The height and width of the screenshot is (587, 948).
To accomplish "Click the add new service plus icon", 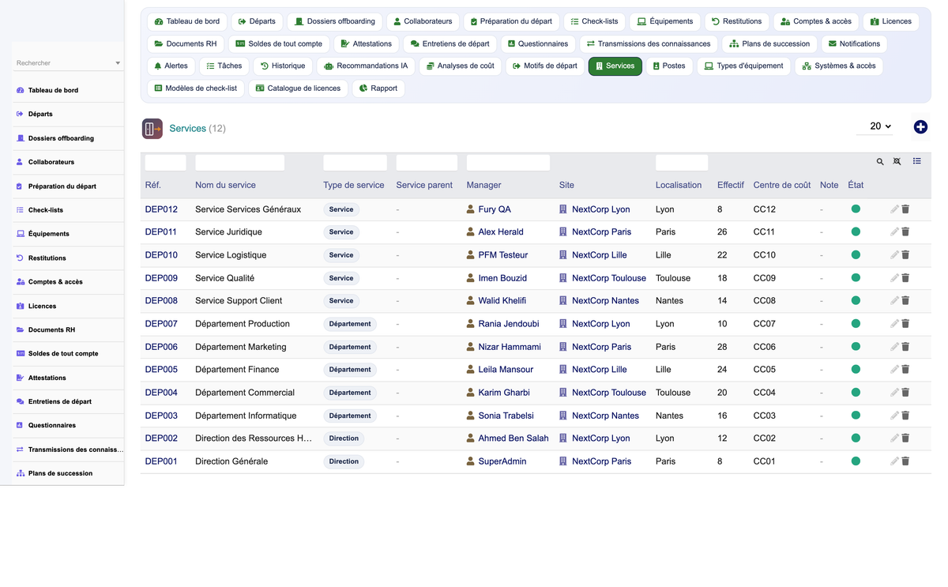I will (x=920, y=127).
